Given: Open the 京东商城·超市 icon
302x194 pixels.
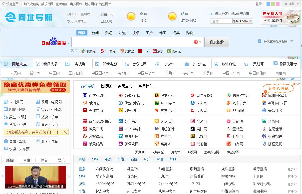Looking at the screenshot, I should point(85,121).
